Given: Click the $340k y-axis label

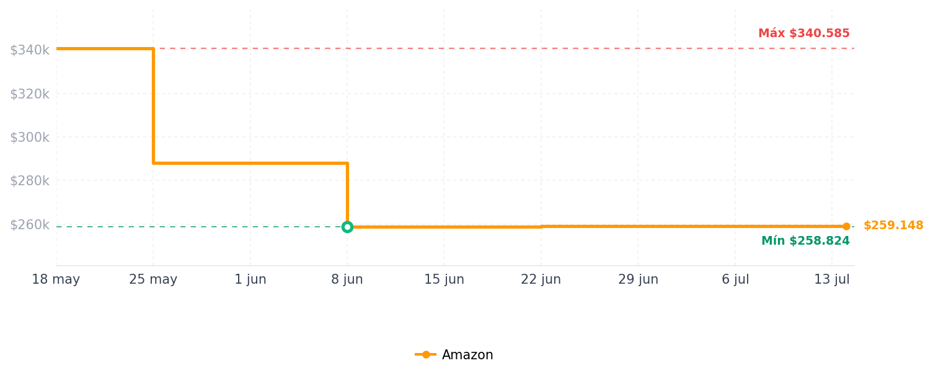Looking at the screenshot, I should pyautogui.click(x=29, y=50).
